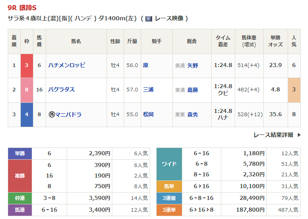Image resolution: width=308 pixels, height=219 pixels.
Task: Open horse バグラダス profile
Action: click(61, 89)
